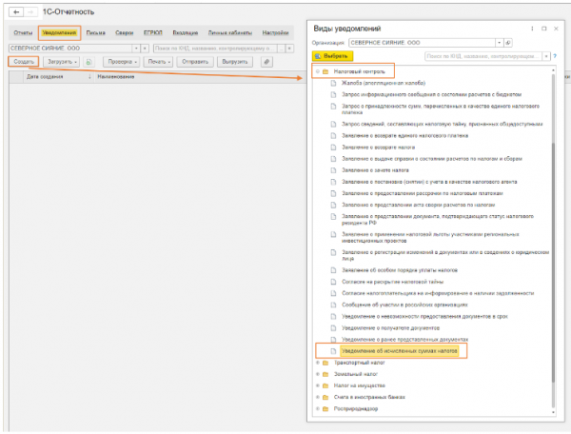Select Заявление о выдаче справки о состоянии расчетов

pos(431,158)
